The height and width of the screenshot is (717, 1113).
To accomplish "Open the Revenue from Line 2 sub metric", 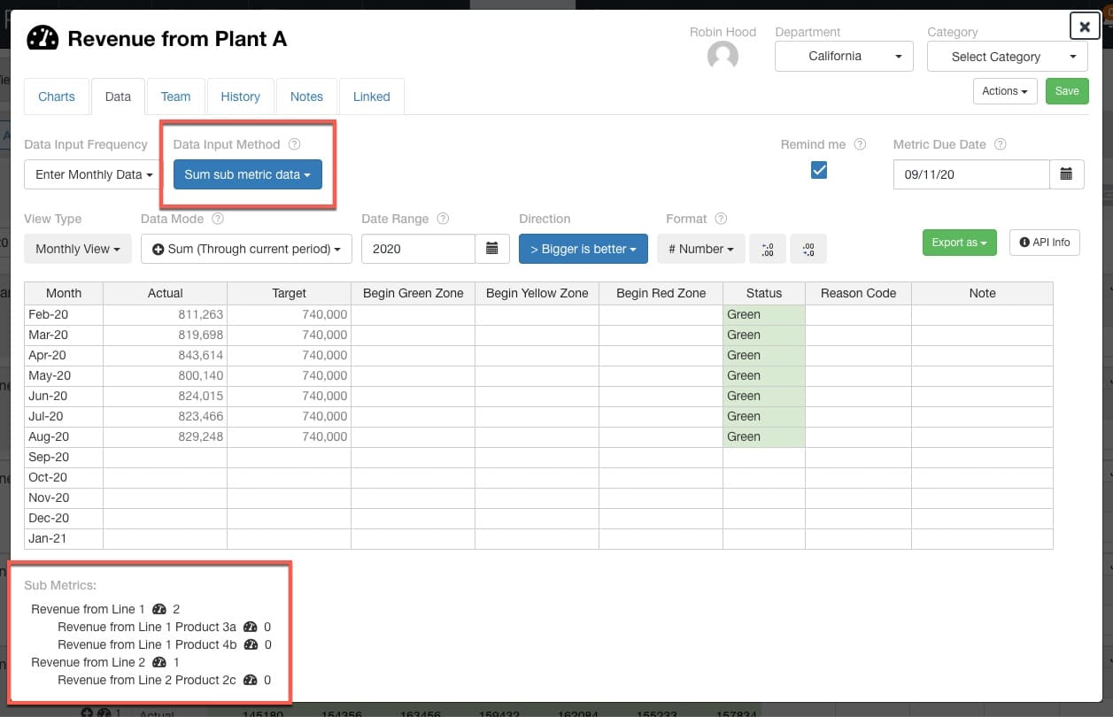I will (x=89, y=662).
